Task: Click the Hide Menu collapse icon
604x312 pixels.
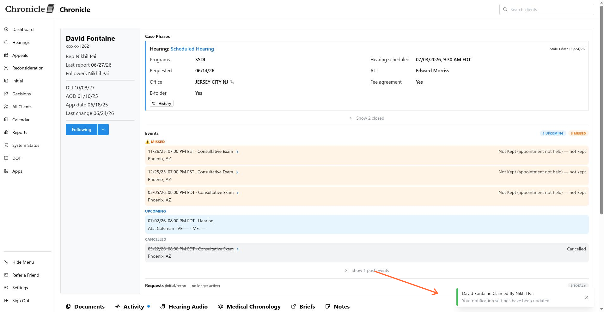Action: (x=6, y=262)
